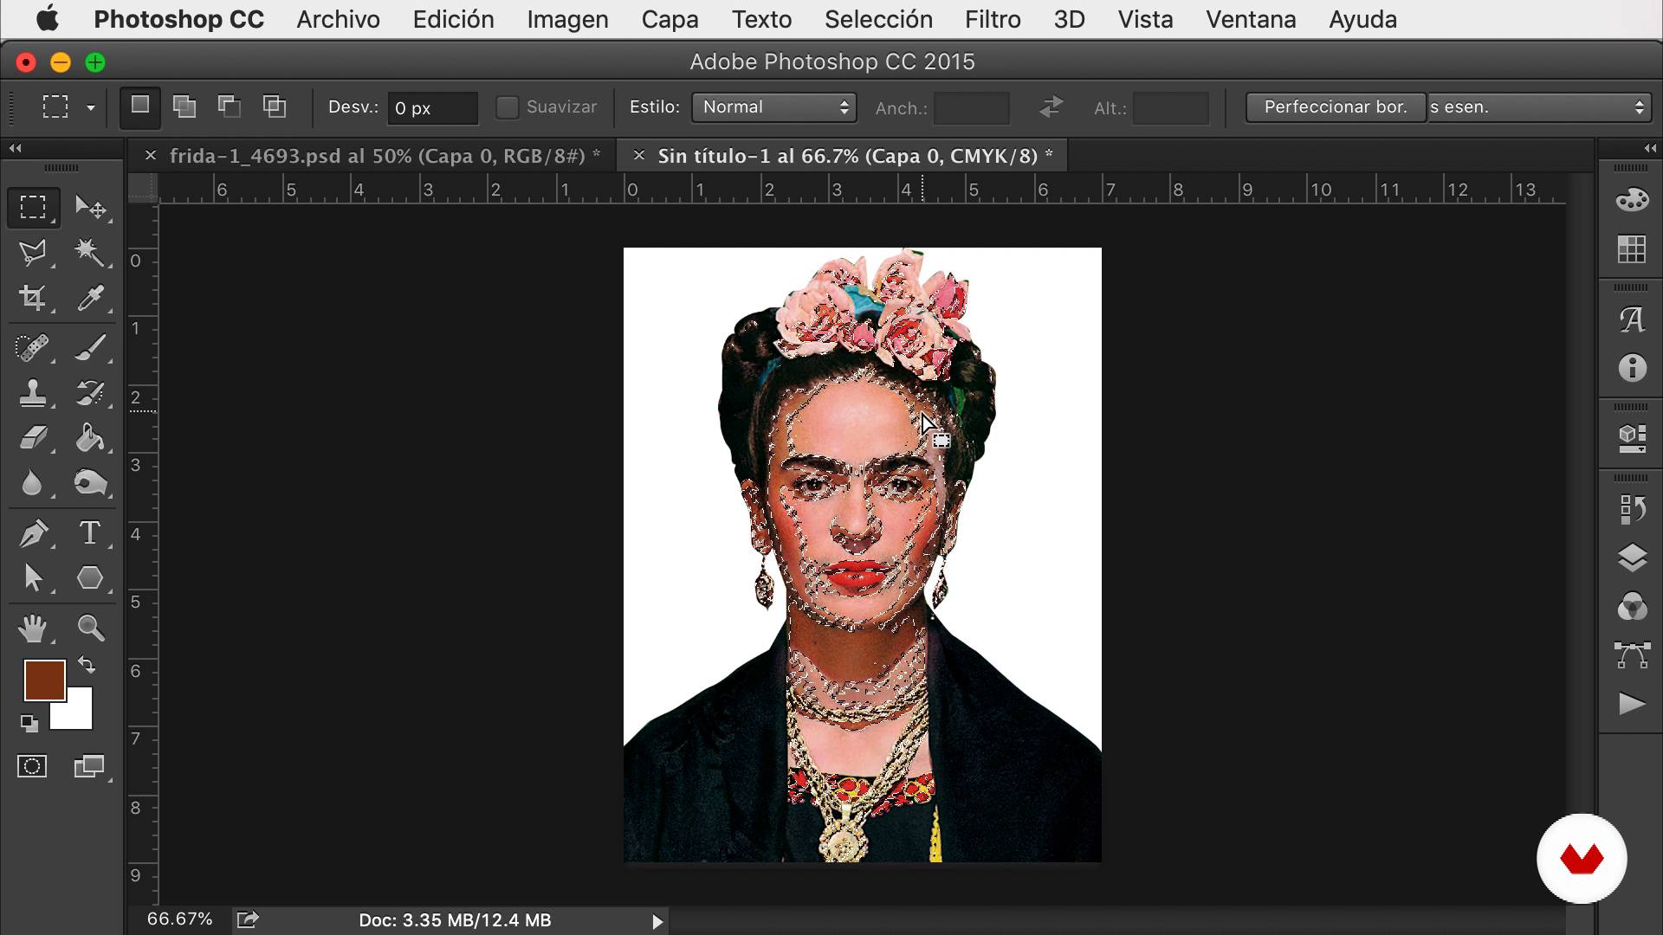Open the Color panel palette icon
Viewport: 1663px width, 935px height.
click(x=1632, y=200)
